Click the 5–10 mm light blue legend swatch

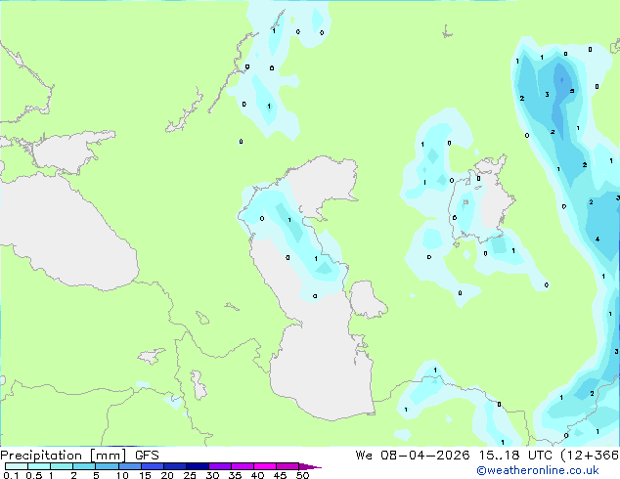[107, 466]
